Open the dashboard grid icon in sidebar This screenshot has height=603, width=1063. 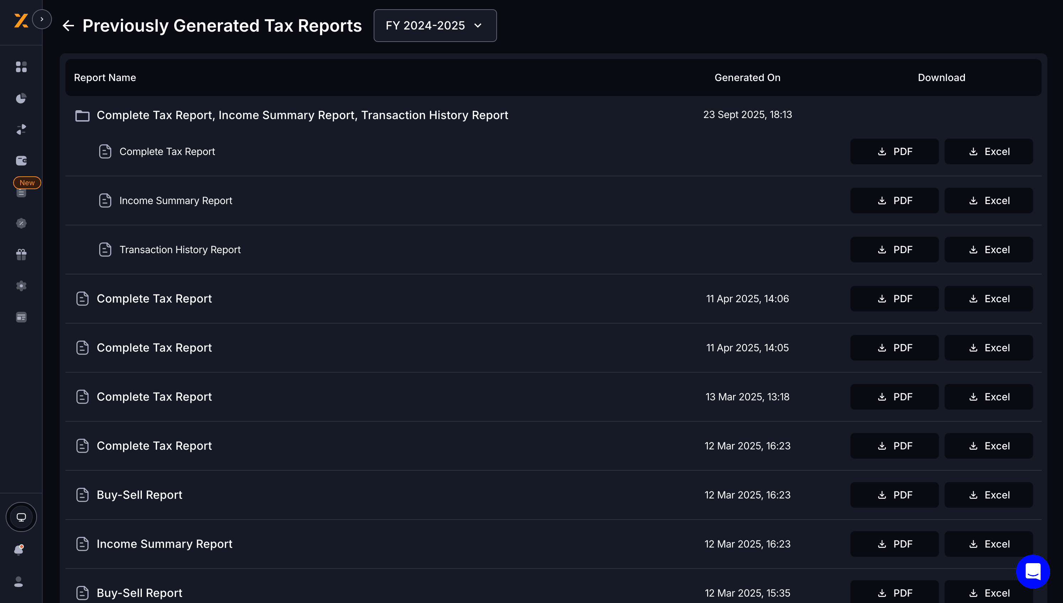pos(21,67)
